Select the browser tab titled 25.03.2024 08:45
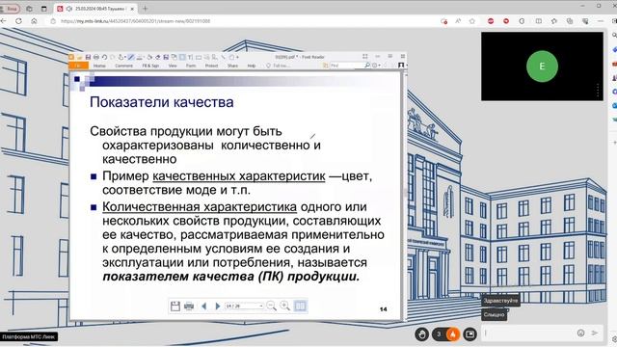617x347 pixels. 95,9
